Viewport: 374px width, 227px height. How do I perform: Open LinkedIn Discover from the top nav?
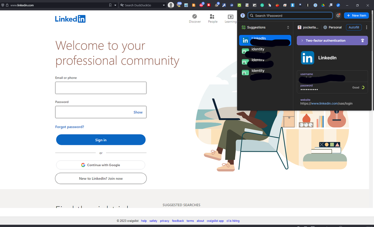click(195, 18)
